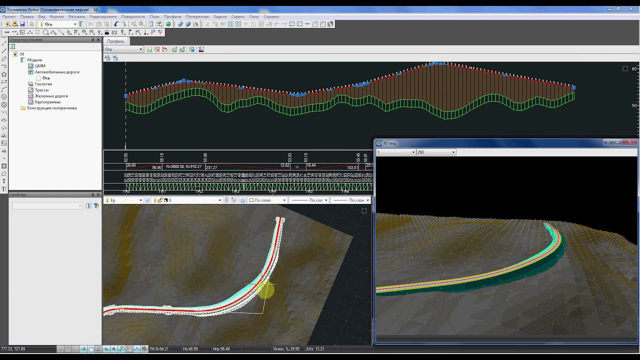Select the pentagon polygon drawing tool
The image size is (640, 360).
[4, 74]
